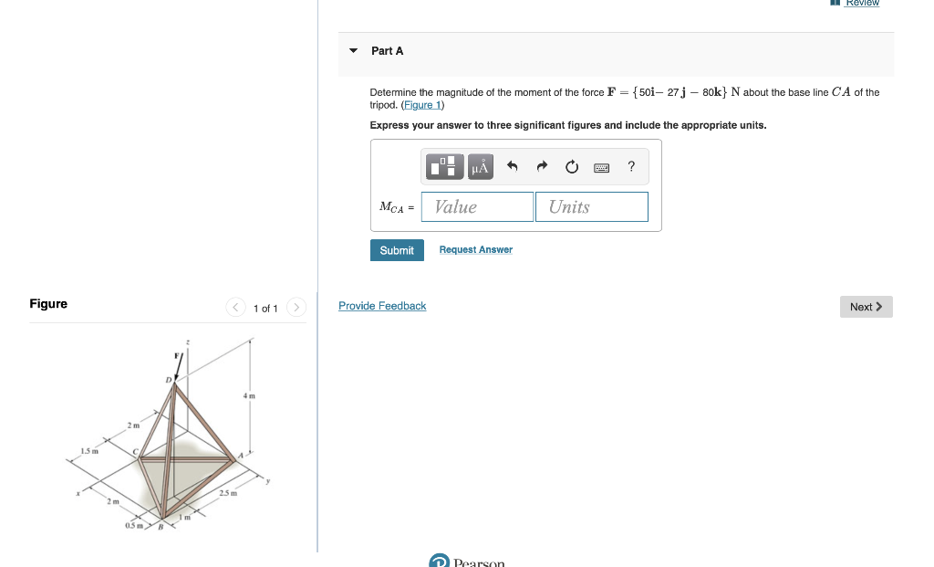Select the μÅ units insertion icon
The image size is (934, 567).
[480, 166]
